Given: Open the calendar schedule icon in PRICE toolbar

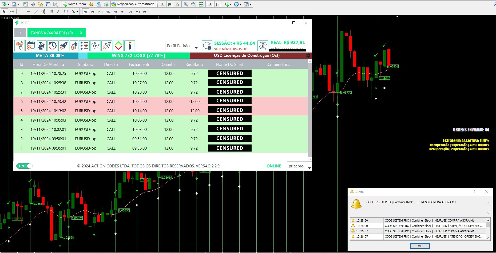Looking at the screenshot, I should [x=31, y=45].
